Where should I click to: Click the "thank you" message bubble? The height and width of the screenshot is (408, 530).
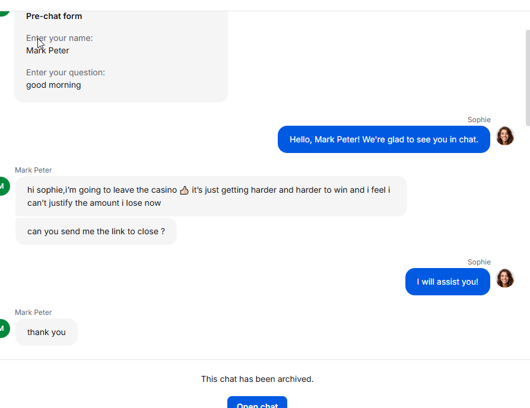[46, 332]
